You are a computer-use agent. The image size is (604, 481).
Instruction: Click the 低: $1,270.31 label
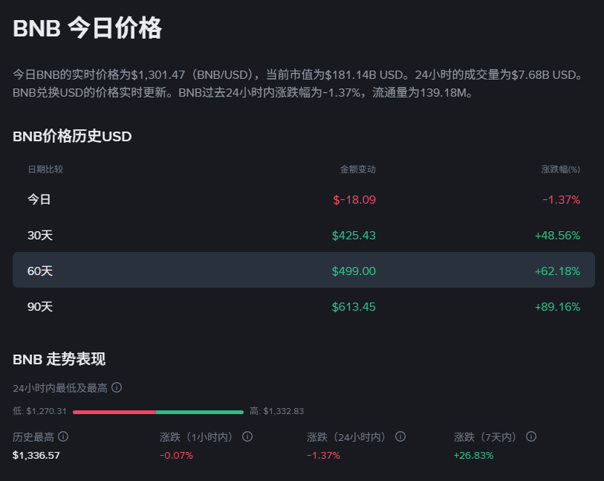point(40,411)
